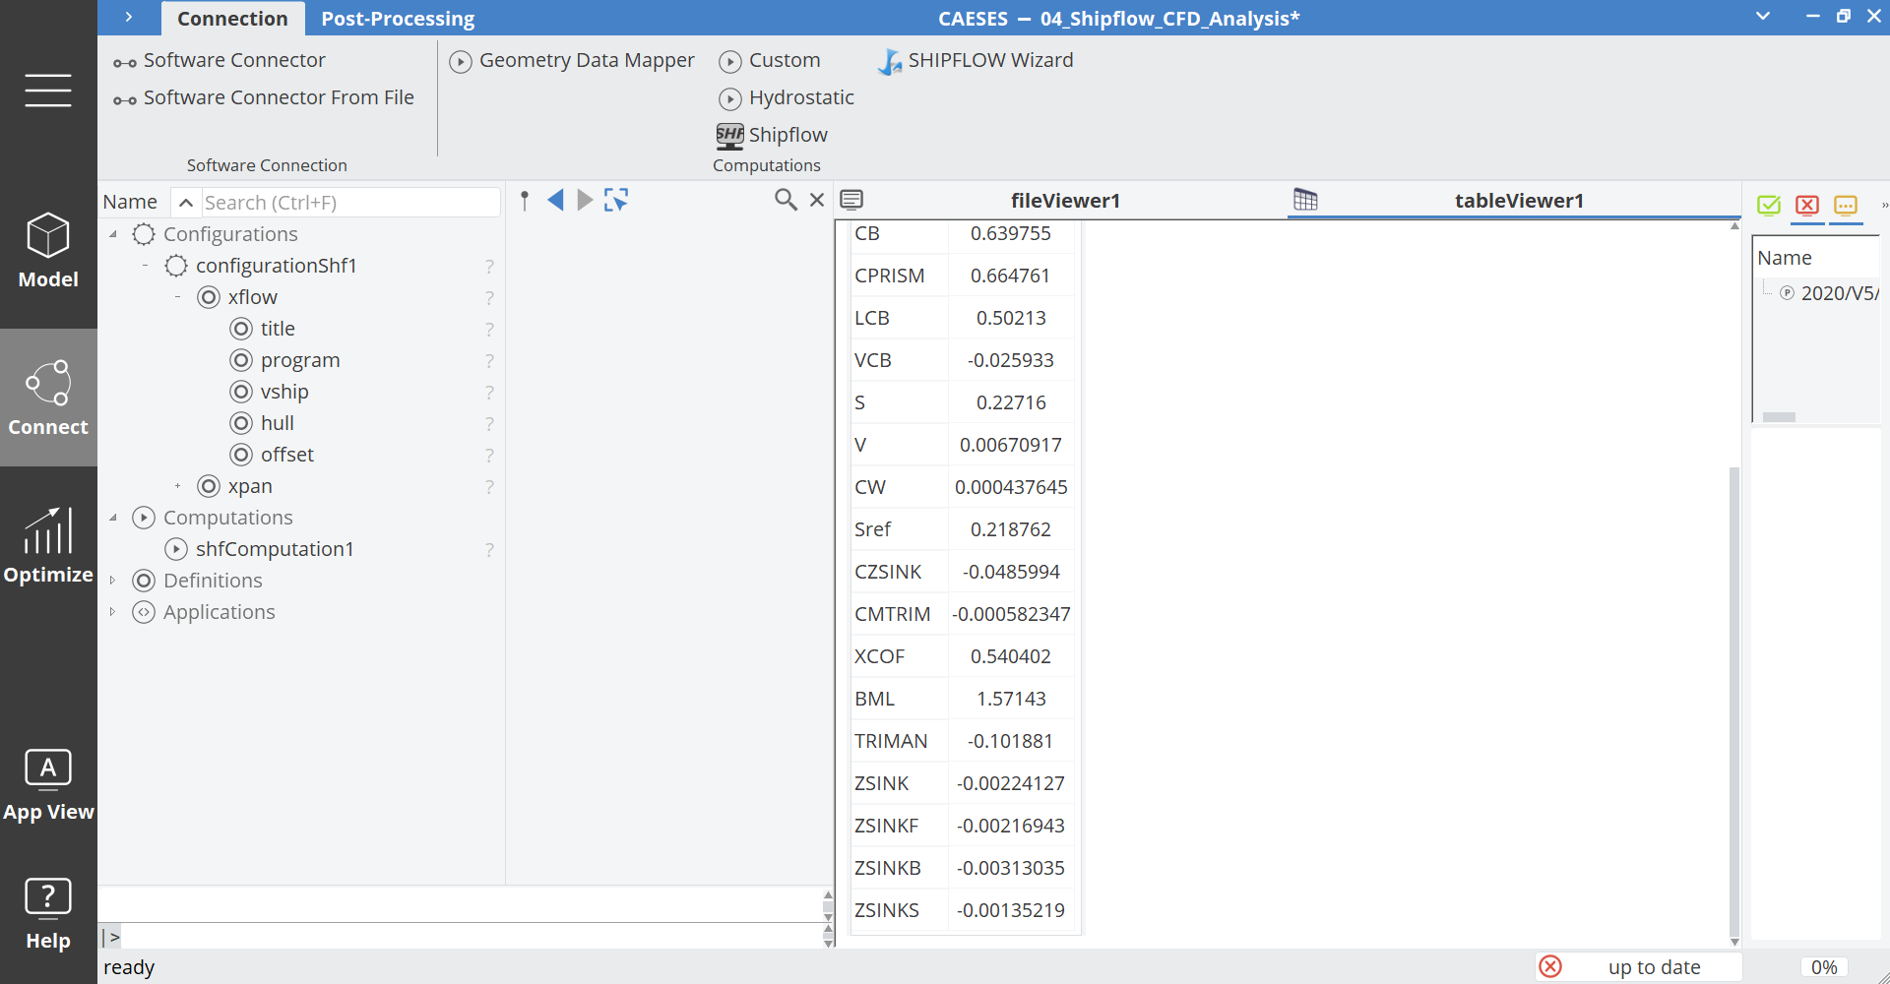Navigate forward with the right arrow
Image resolution: width=1890 pixels, height=984 pixels.
(585, 201)
